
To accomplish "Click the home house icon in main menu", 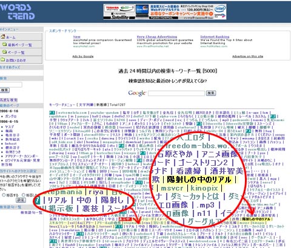I will pos(3,37).
